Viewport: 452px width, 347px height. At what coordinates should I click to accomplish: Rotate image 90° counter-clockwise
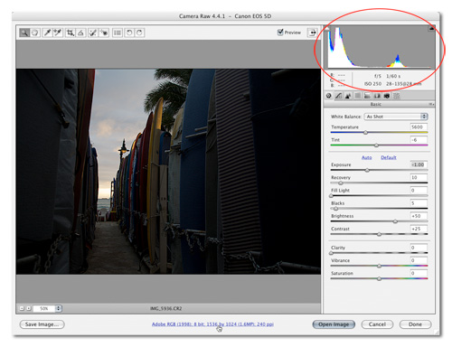129,33
